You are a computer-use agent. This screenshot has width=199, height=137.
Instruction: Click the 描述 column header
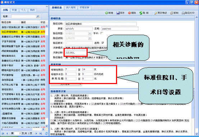click(30, 22)
